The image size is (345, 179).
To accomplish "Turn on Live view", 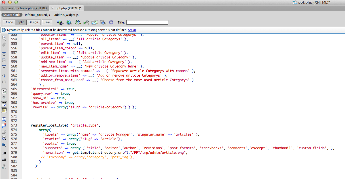I will click(47, 22).
